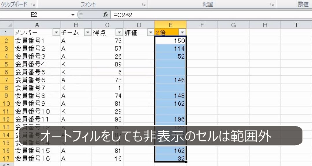Select cell 会員番号3

(37, 56)
